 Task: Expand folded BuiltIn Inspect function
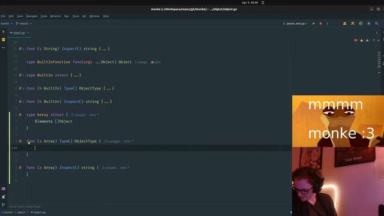tap(23, 101)
